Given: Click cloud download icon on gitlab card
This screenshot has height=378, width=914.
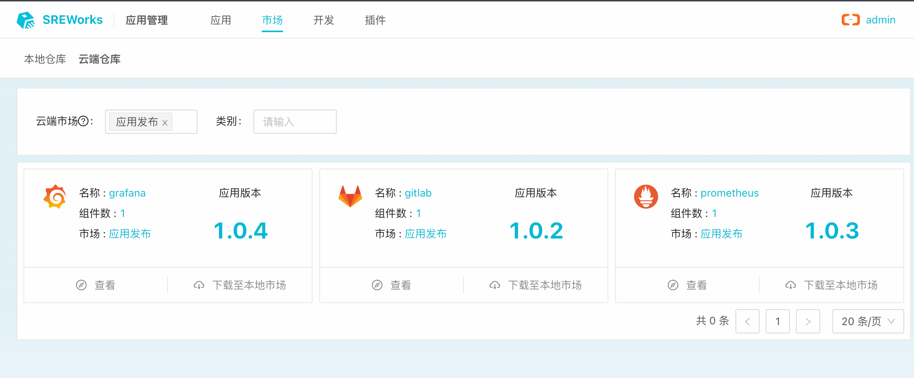Looking at the screenshot, I should coord(495,285).
